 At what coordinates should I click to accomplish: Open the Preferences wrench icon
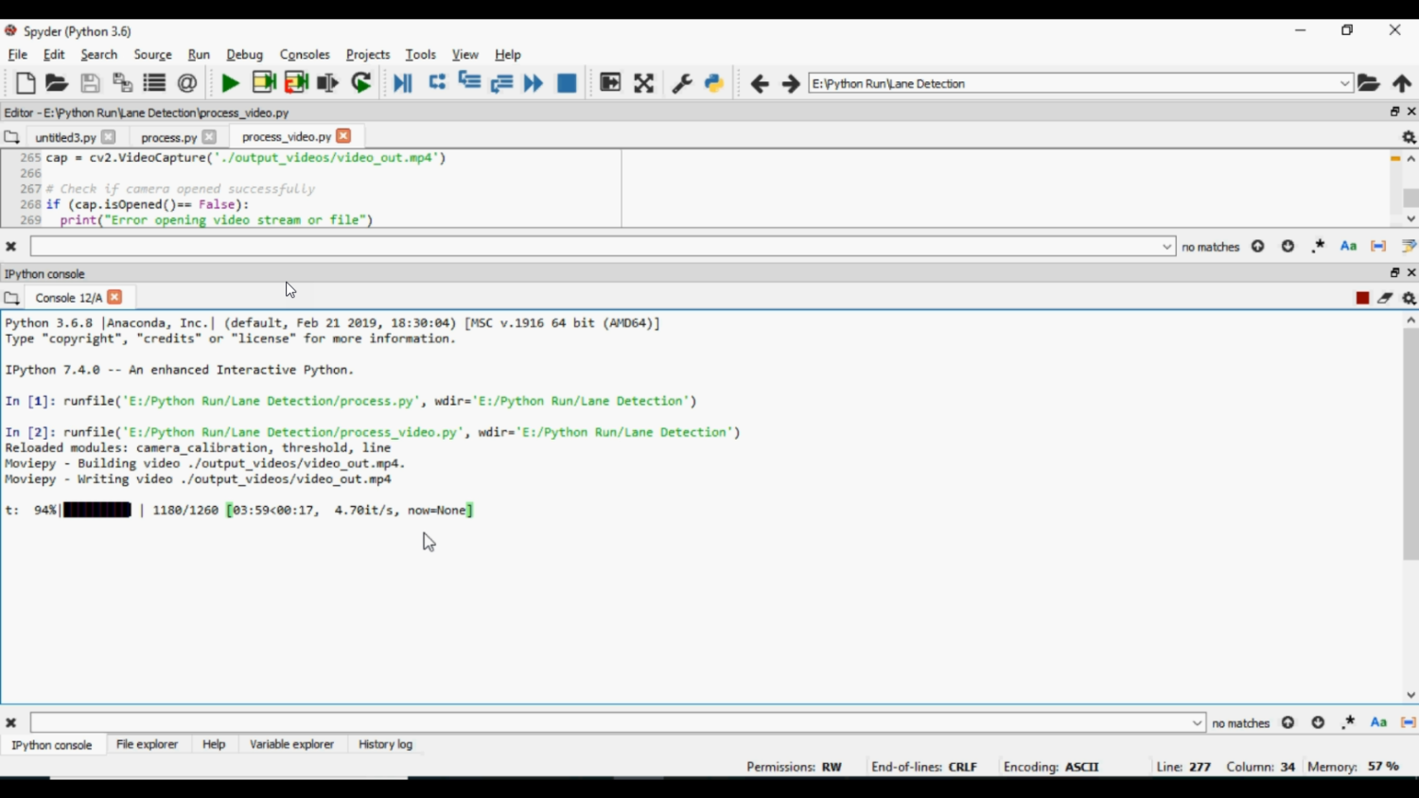(x=681, y=83)
